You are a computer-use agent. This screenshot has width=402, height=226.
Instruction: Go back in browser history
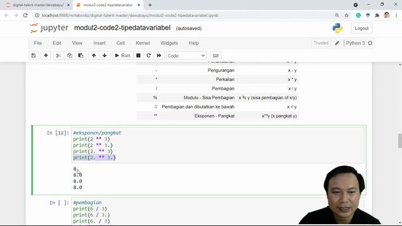(x=6, y=15)
